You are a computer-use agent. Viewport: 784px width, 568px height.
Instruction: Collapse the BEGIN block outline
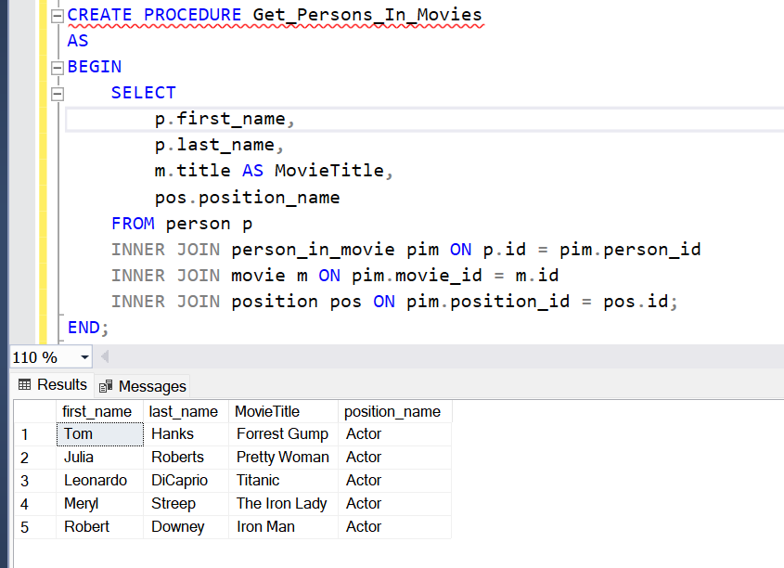point(58,68)
